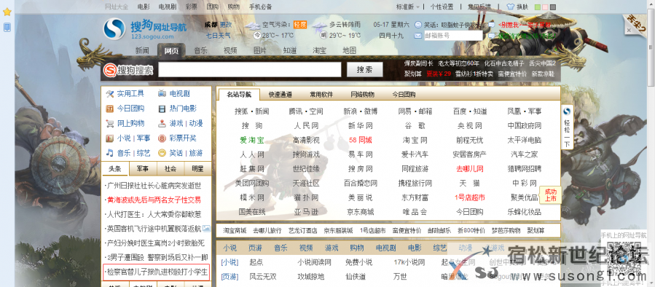
Task: Switch to the 图片 search tab
Action: click(260, 50)
